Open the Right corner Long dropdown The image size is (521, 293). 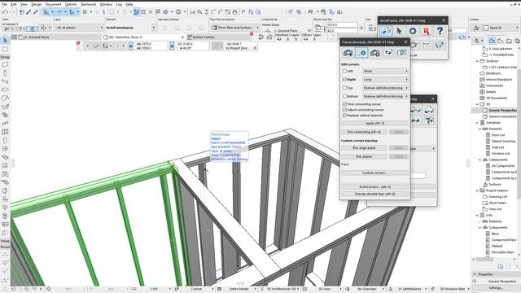[x=385, y=80]
